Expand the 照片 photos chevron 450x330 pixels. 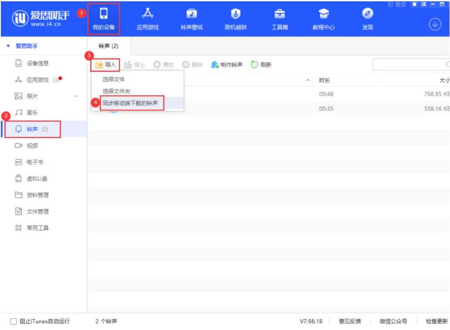coord(76,96)
